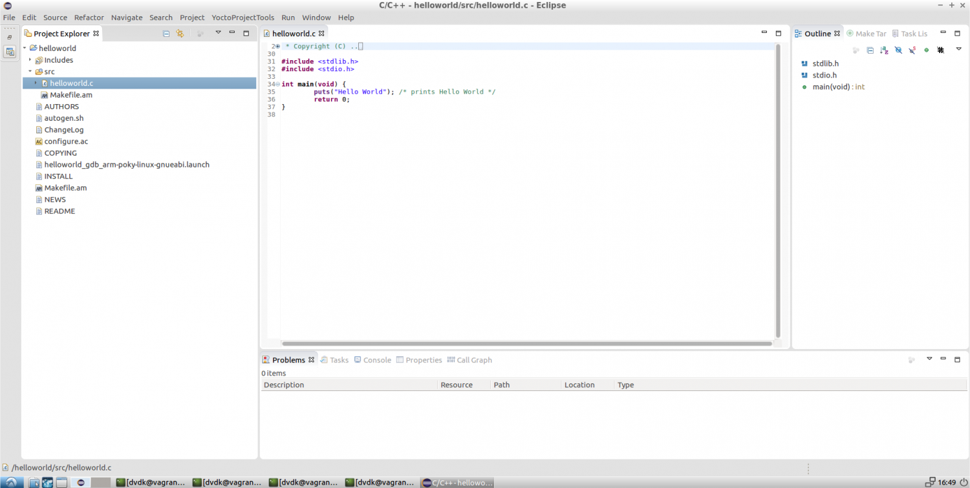Click the restore view icon in left trim

click(10, 37)
